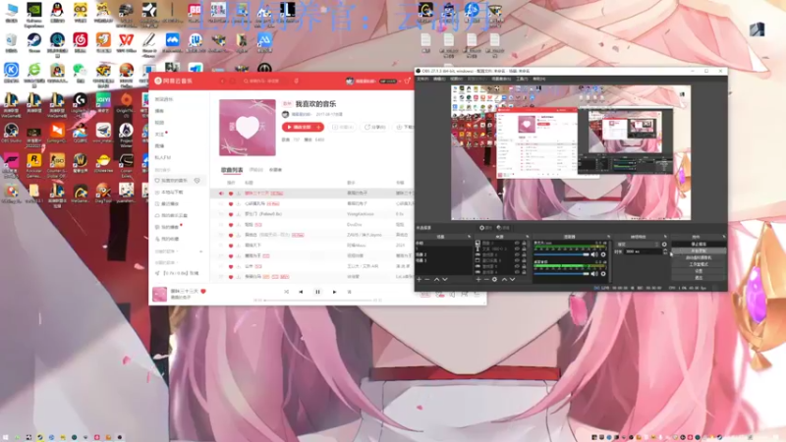Add a new source in OBS sources panel
The image size is (786, 442).
pos(478,280)
